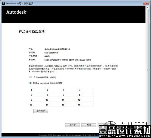Click activation code field 14

click(x=55, y=105)
